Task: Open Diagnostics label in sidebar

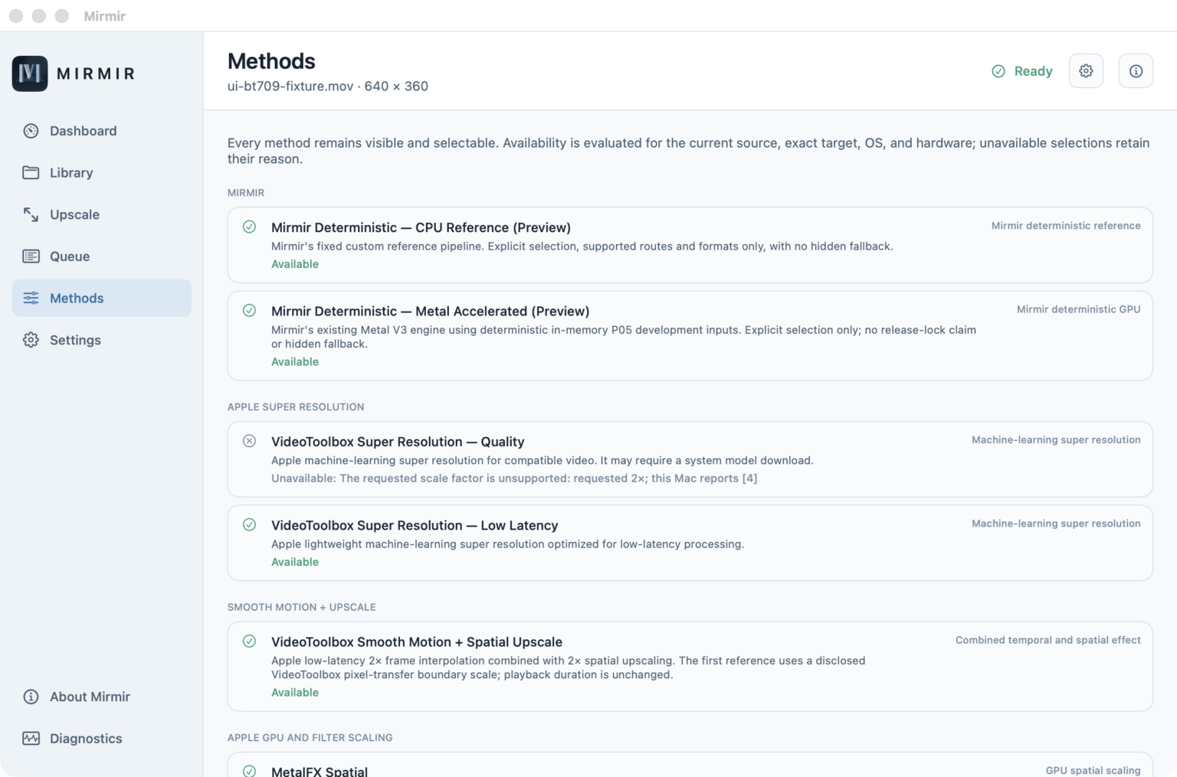Action: click(x=86, y=739)
